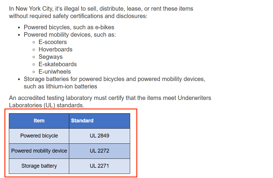Image resolution: width=273 pixels, height=178 pixels.
Task: Click the E-scooters list item
Action: (53, 42)
